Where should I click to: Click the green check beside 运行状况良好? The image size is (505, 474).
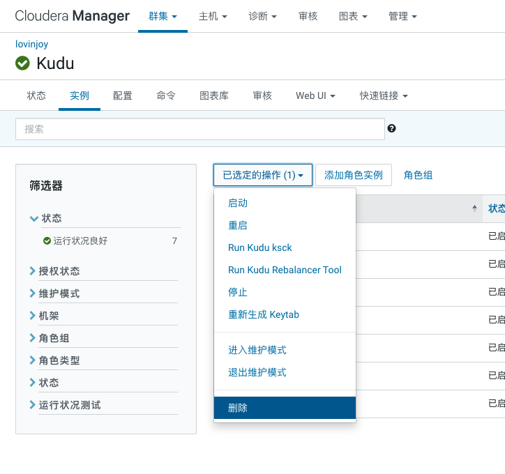click(x=47, y=240)
